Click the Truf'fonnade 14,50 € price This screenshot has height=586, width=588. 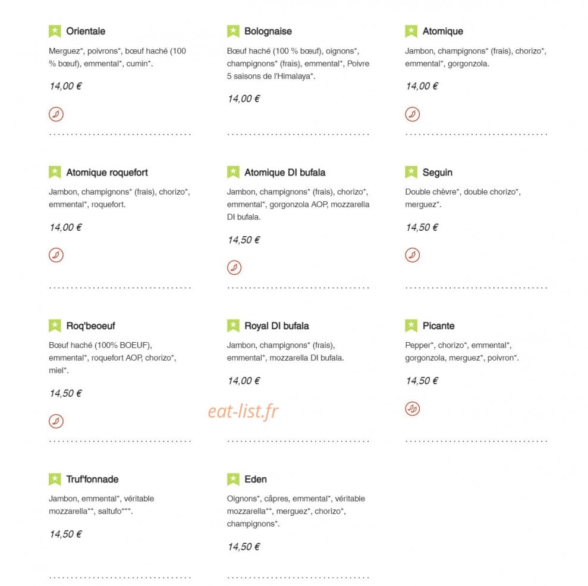pyautogui.click(x=65, y=534)
